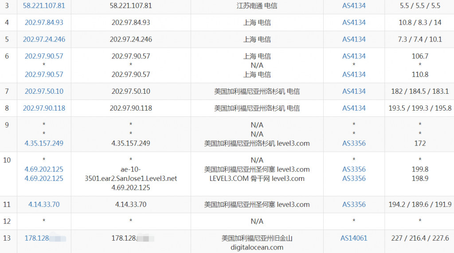Select the black hostname text 58.221.107.81

point(131,5)
